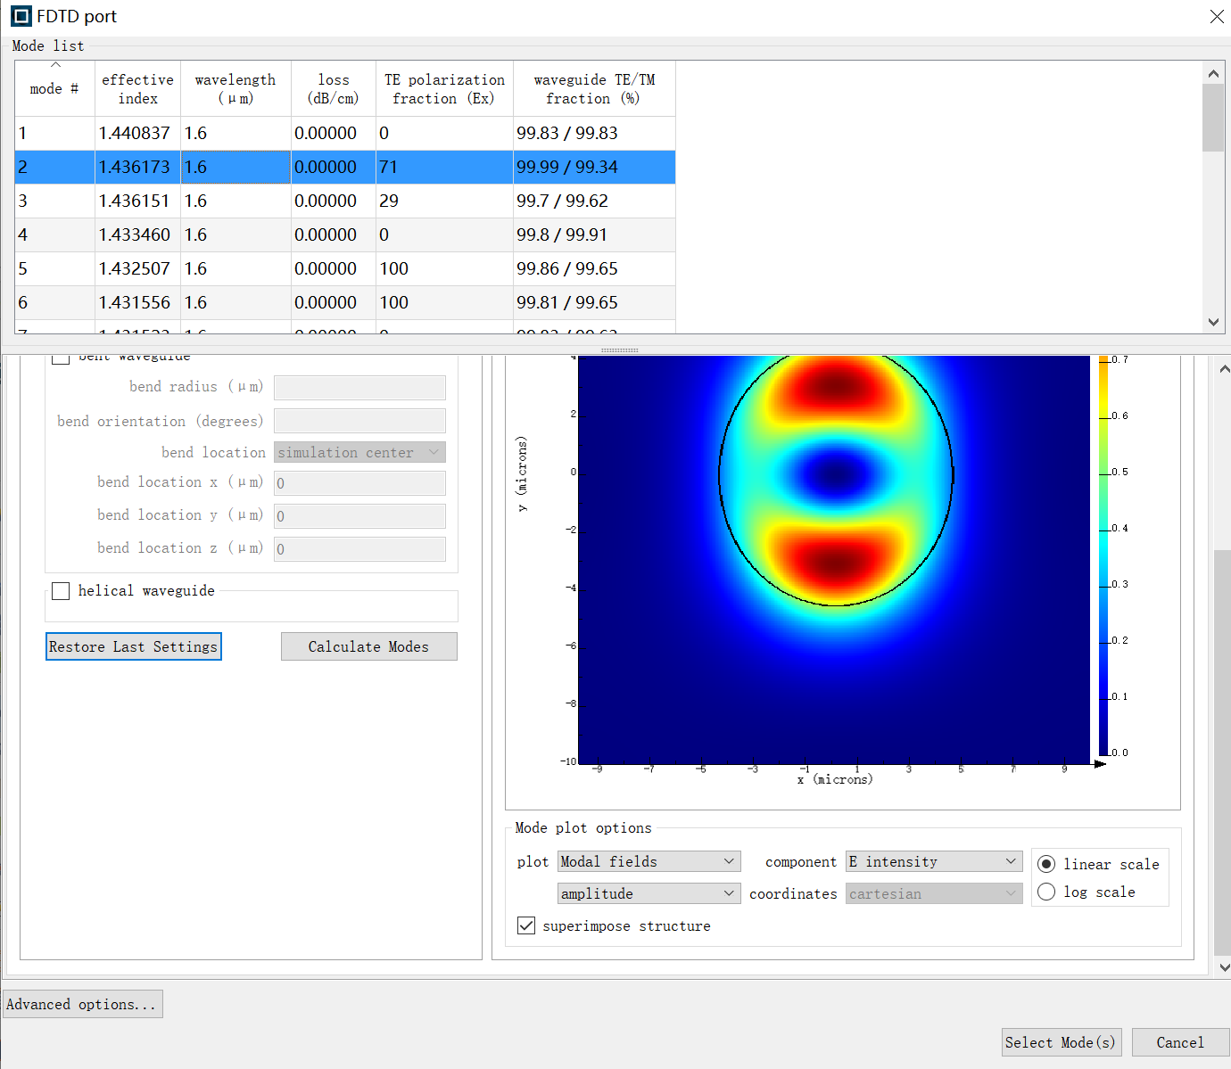Choose the linear scale radio button

(1046, 864)
